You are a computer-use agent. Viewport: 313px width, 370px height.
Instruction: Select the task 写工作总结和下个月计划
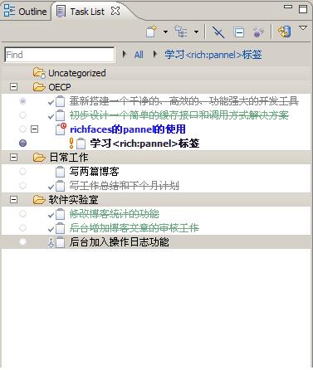coord(125,186)
